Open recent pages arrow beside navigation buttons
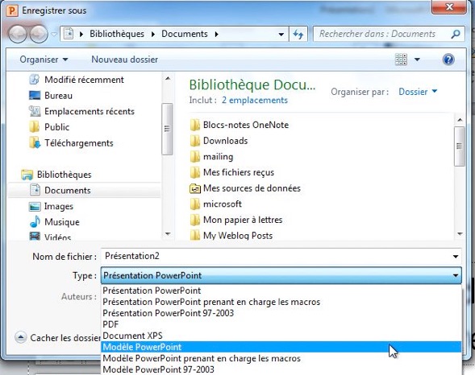This screenshot has width=475, height=375. pos(53,34)
